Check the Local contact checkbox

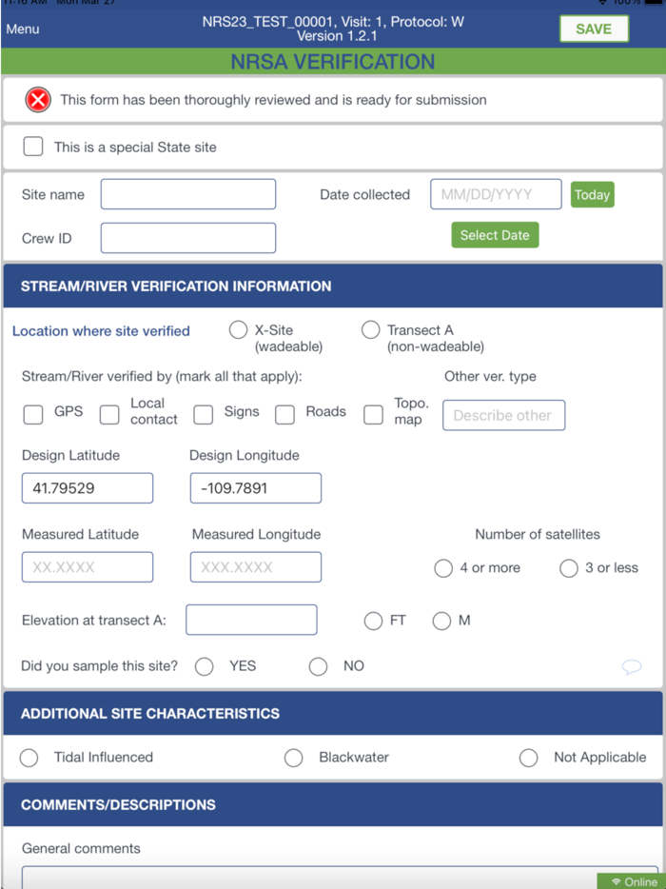(110, 414)
